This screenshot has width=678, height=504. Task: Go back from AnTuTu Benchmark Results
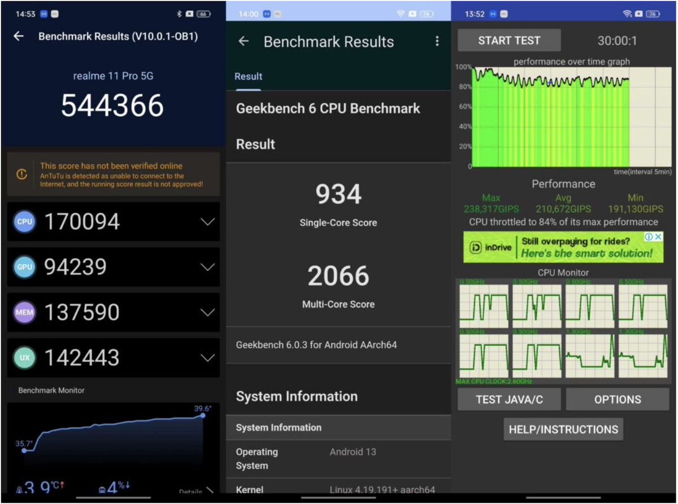(19, 36)
